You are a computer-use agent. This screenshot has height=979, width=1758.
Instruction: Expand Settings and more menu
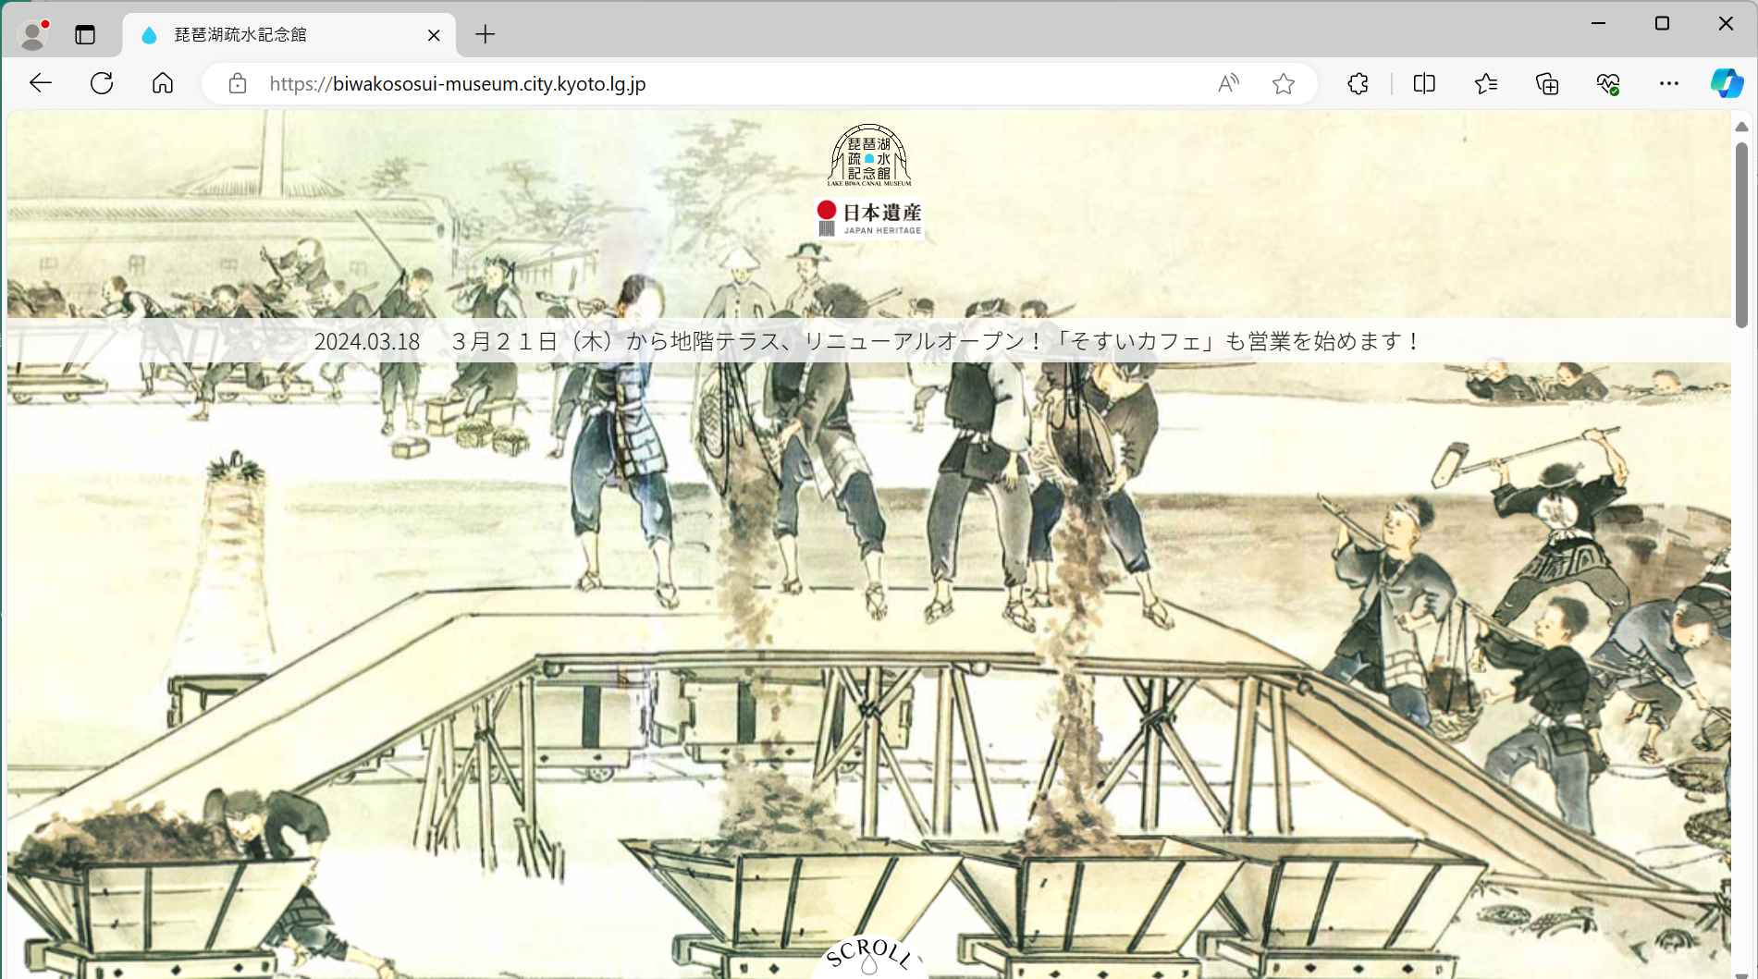pos(1668,84)
